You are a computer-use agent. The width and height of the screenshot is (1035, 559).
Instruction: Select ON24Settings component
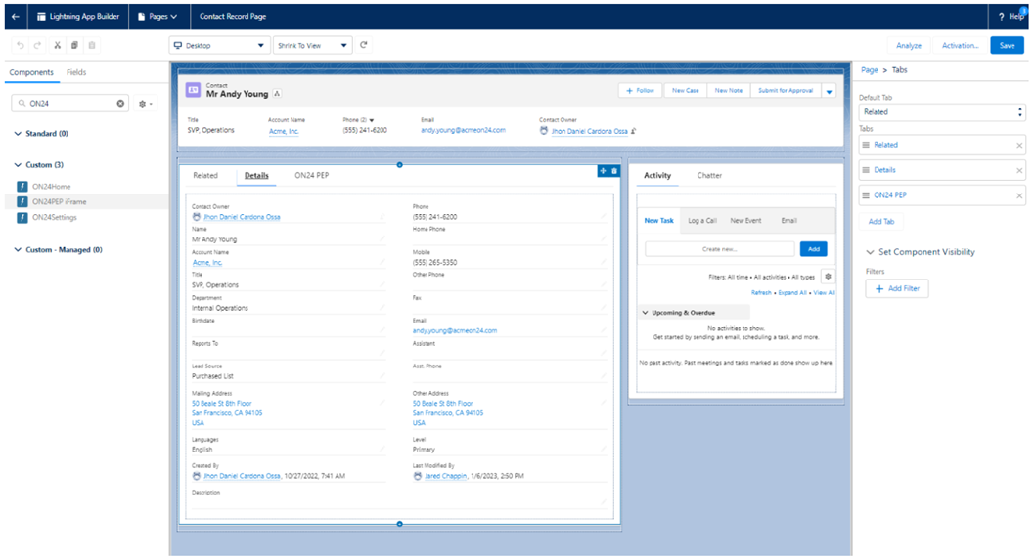(x=54, y=218)
